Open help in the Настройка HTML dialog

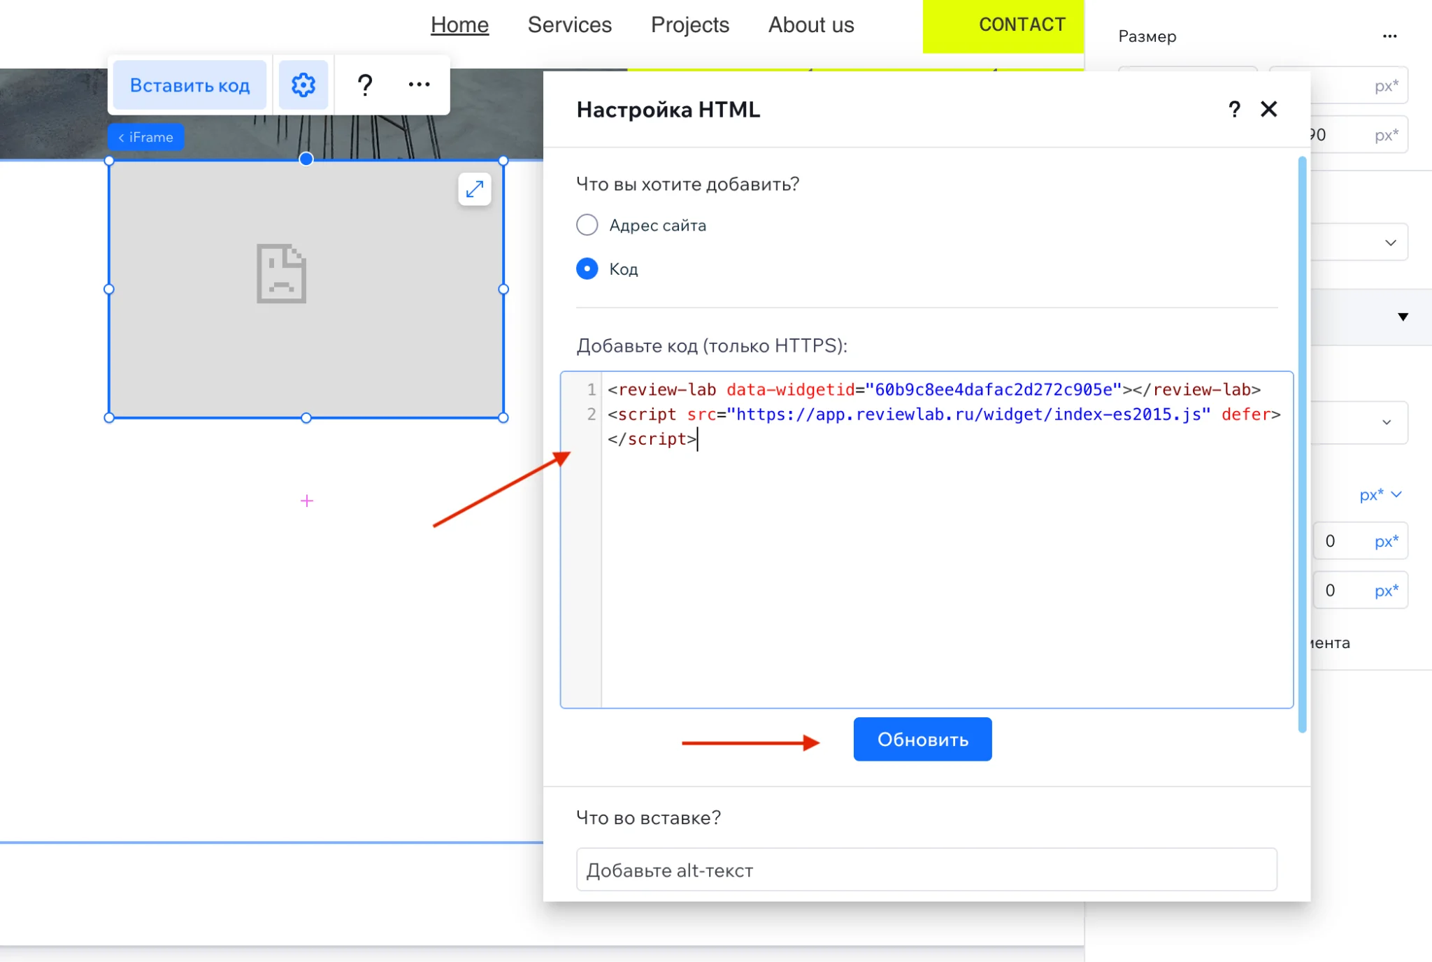(x=1234, y=109)
